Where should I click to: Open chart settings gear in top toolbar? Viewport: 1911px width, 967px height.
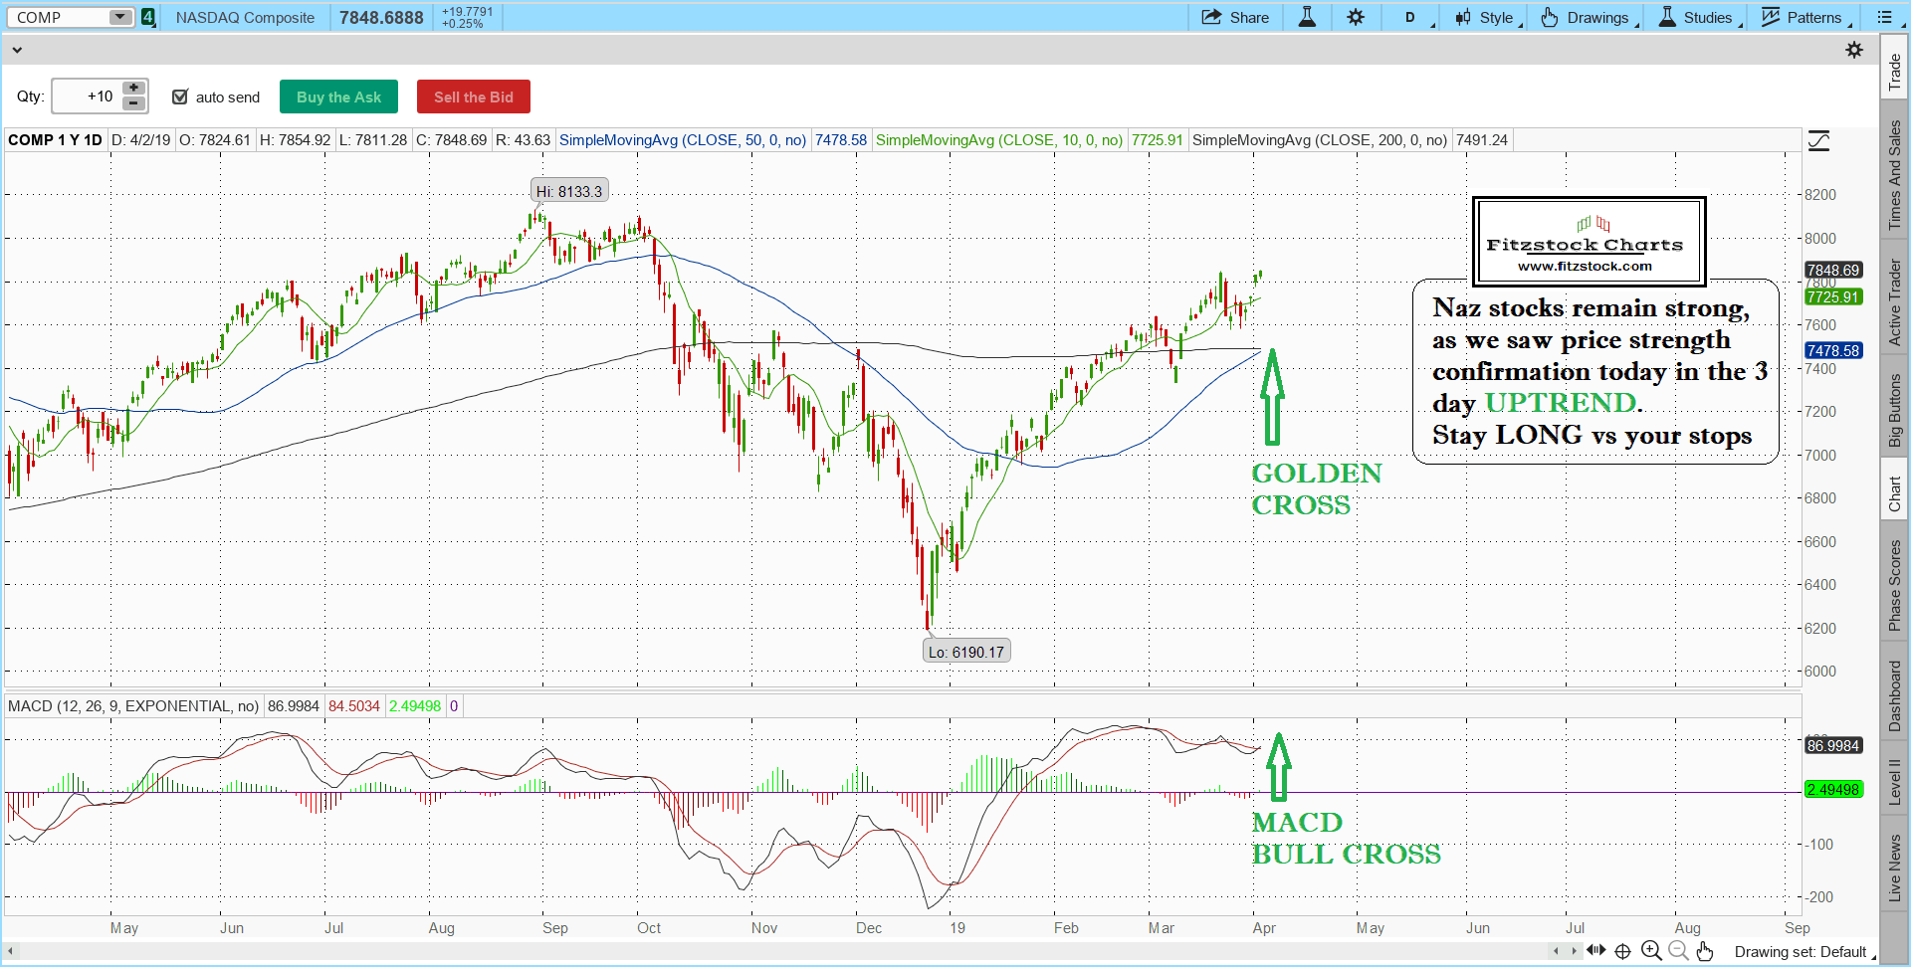(x=1356, y=17)
